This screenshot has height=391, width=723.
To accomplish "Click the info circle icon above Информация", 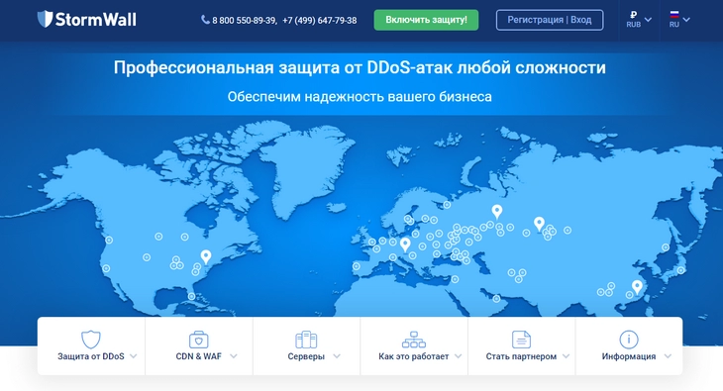I will [629, 340].
